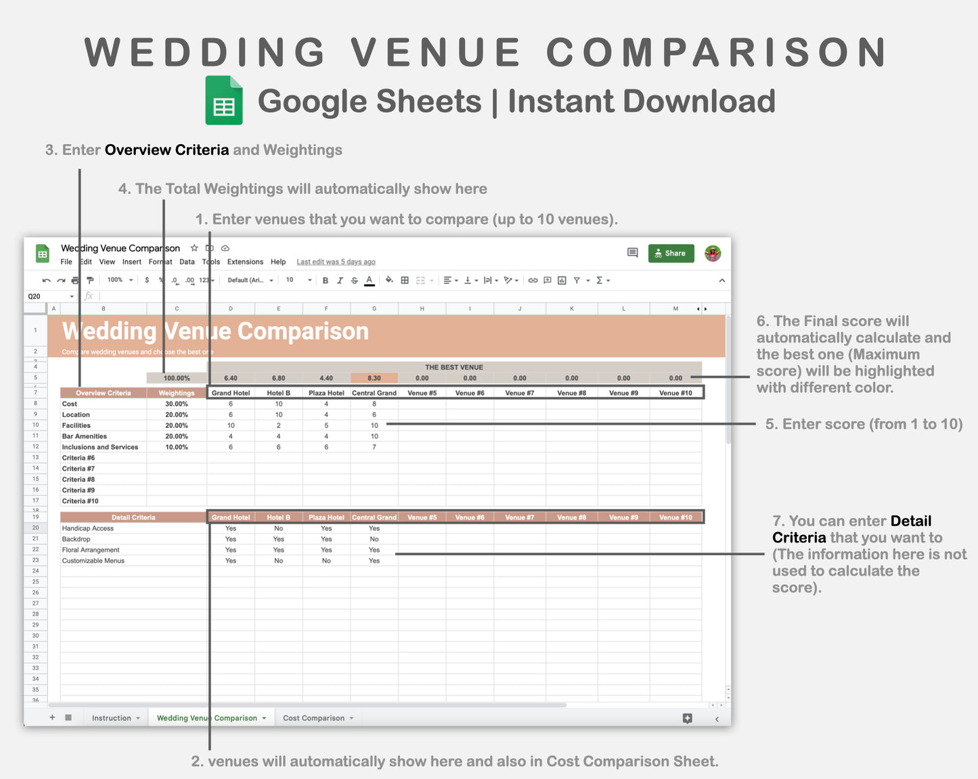The image size is (978, 779).
Task: Create a filter with the Filter icon
Action: [x=577, y=280]
